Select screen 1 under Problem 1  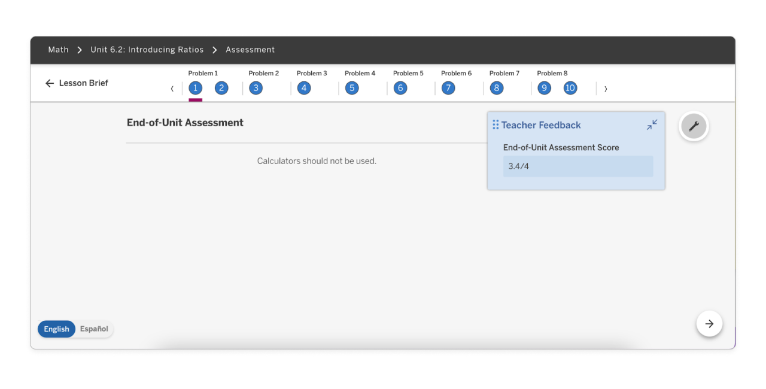195,88
